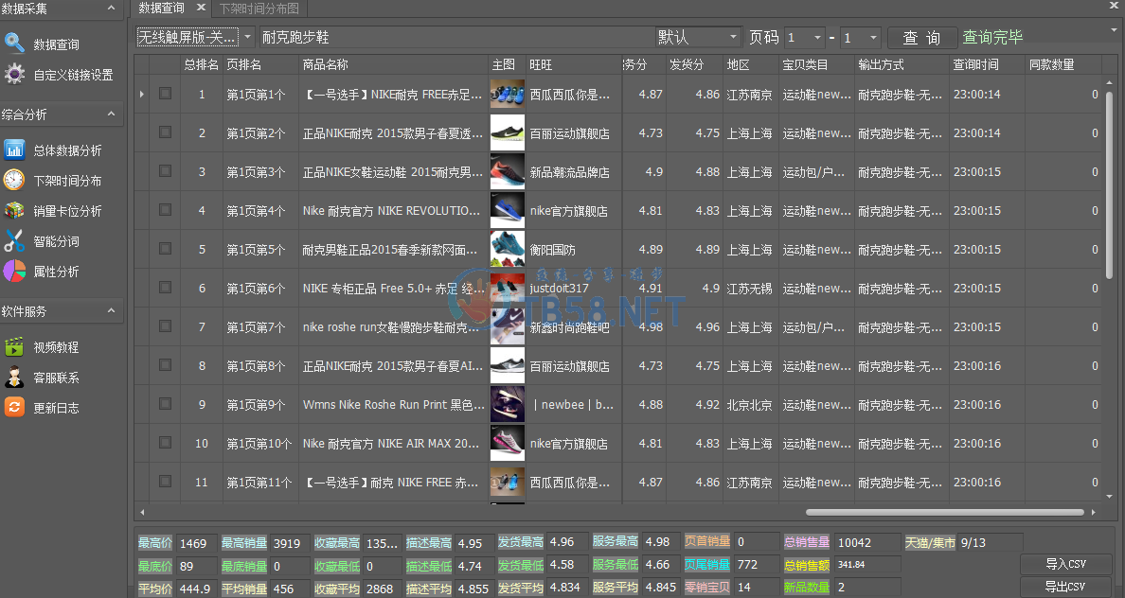1125x598 pixels.
Task: Sort by 地区 column header
Action: click(751, 64)
